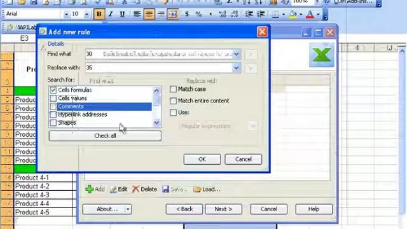Open the Replace with dropdown

237,68
